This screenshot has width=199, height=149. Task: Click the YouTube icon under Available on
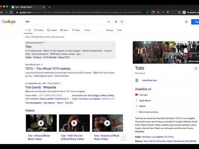136,95
